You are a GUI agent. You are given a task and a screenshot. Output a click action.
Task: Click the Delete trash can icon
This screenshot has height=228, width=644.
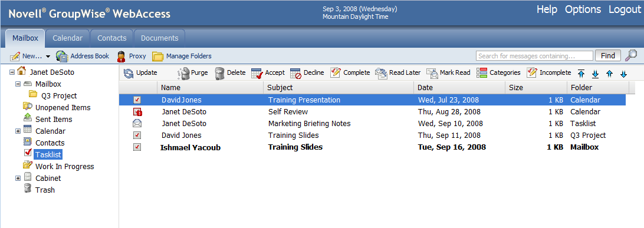tap(220, 73)
